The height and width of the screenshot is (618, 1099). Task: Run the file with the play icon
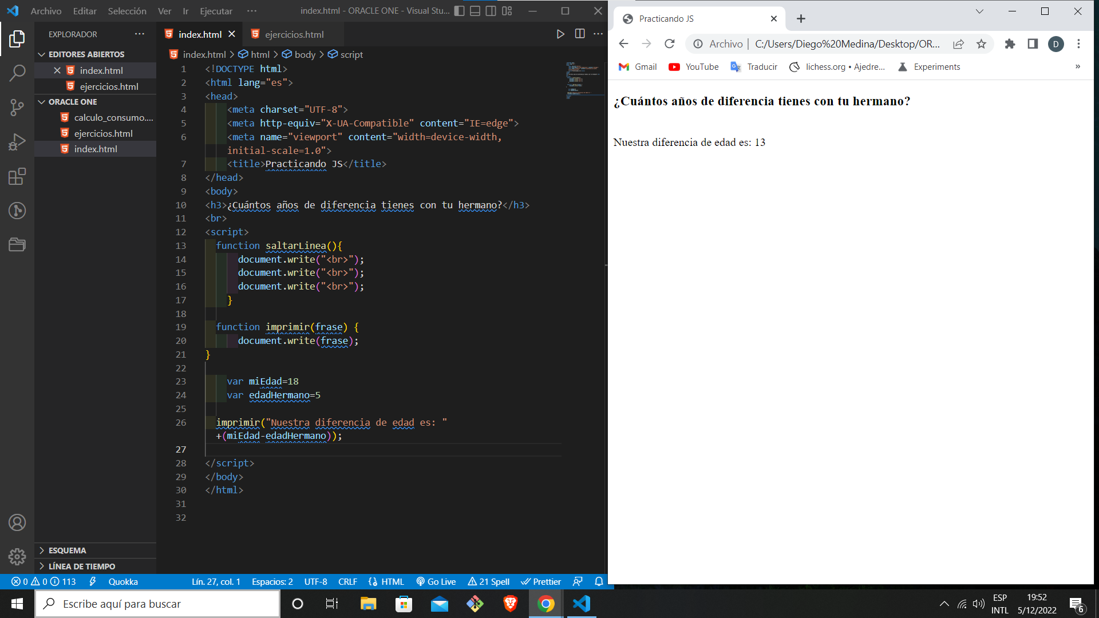(560, 34)
